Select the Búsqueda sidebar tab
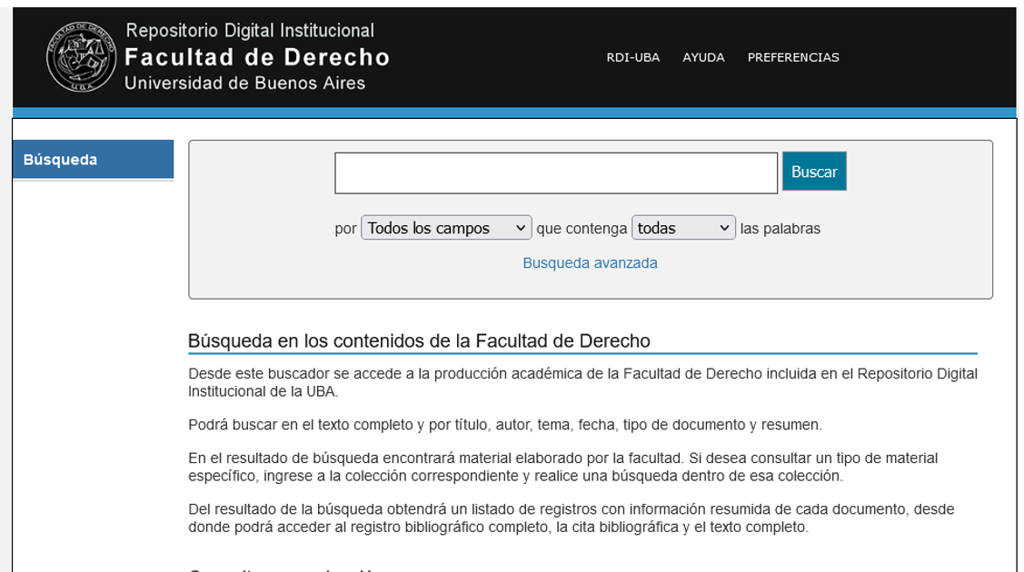The height and width of the screenshot is (572, 1024). point(93,159)
